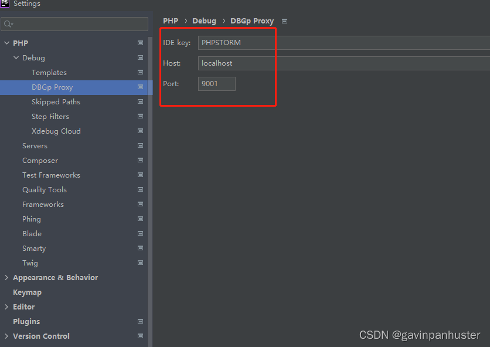The width and height of the screenshot is (490, 347).
Task: Select the Editor tree label
Action: coord(24,307)
